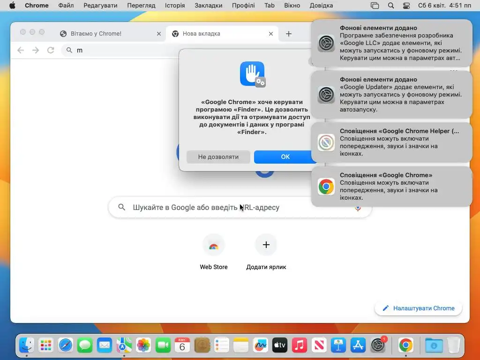
Task: Click the voice search microphone icon
Action: click(x=358, y=209)
